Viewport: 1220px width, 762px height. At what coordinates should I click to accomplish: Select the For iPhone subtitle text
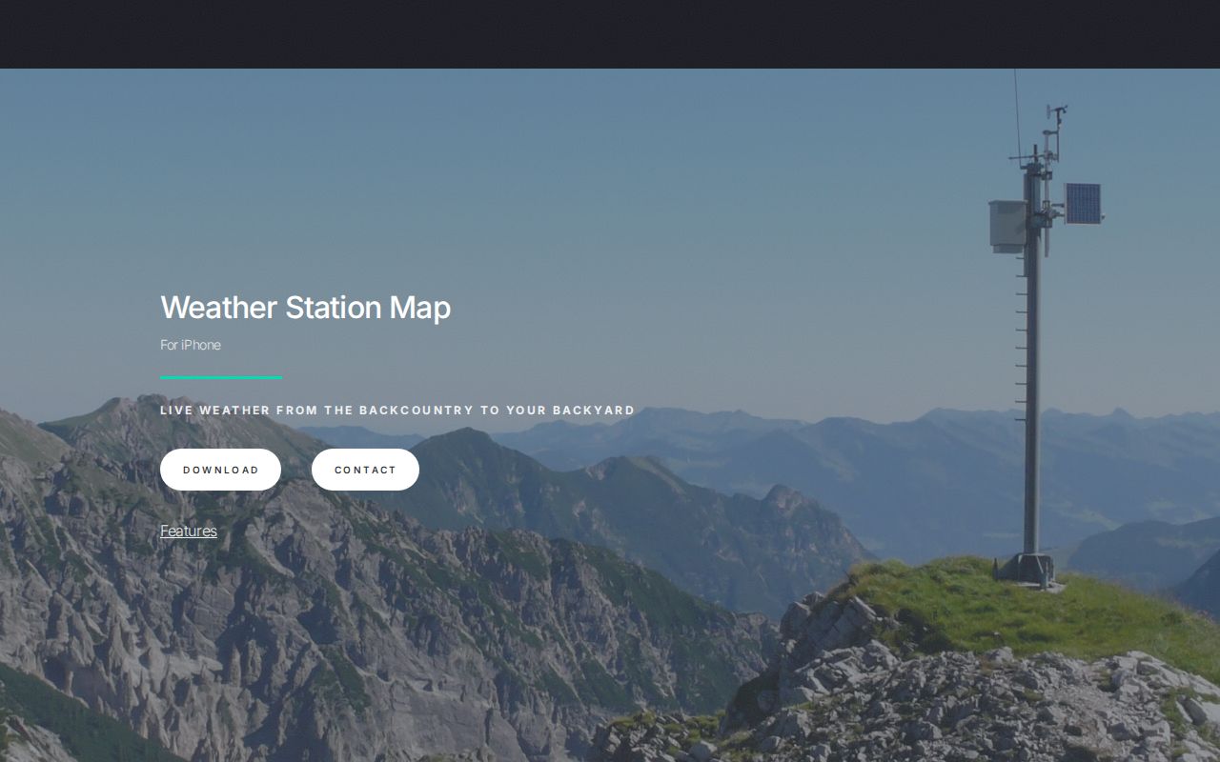point(190,345)
